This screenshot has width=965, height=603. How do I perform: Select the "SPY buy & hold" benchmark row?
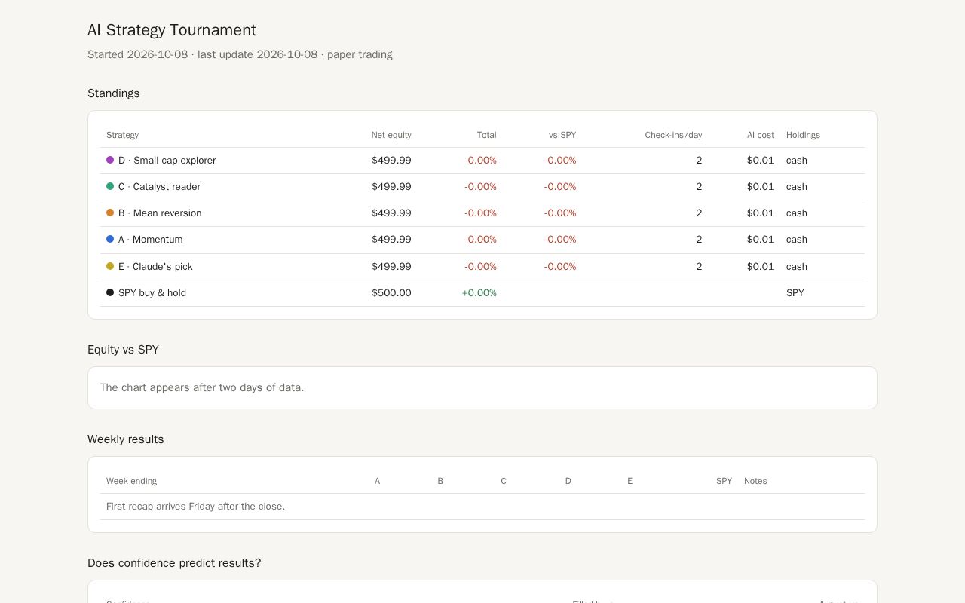pos(482,293)
